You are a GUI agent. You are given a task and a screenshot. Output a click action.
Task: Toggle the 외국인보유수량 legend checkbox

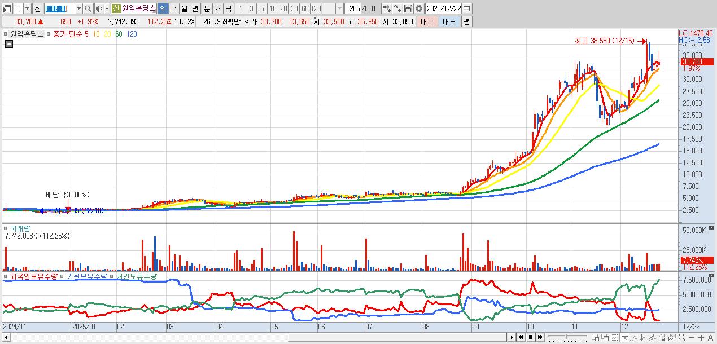coord(6,276)
